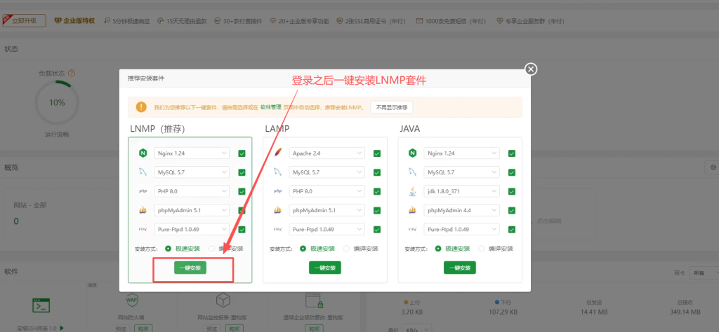Select 编译安装 radio in the JAVA panel
Image resolution: width=719 pixels, height=332 pixels.
481,249
